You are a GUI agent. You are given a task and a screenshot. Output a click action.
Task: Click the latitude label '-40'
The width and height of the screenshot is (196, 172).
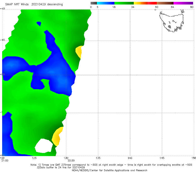[2, 9]
